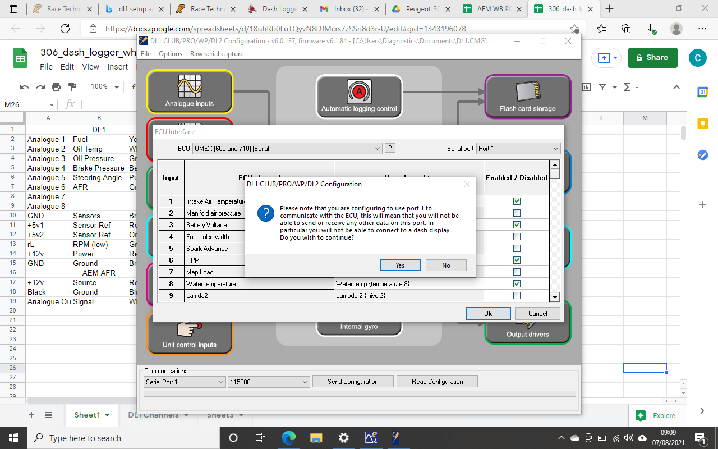
Task: Toggle RPM enabled checkbox
Action: [x=517, y=260]
